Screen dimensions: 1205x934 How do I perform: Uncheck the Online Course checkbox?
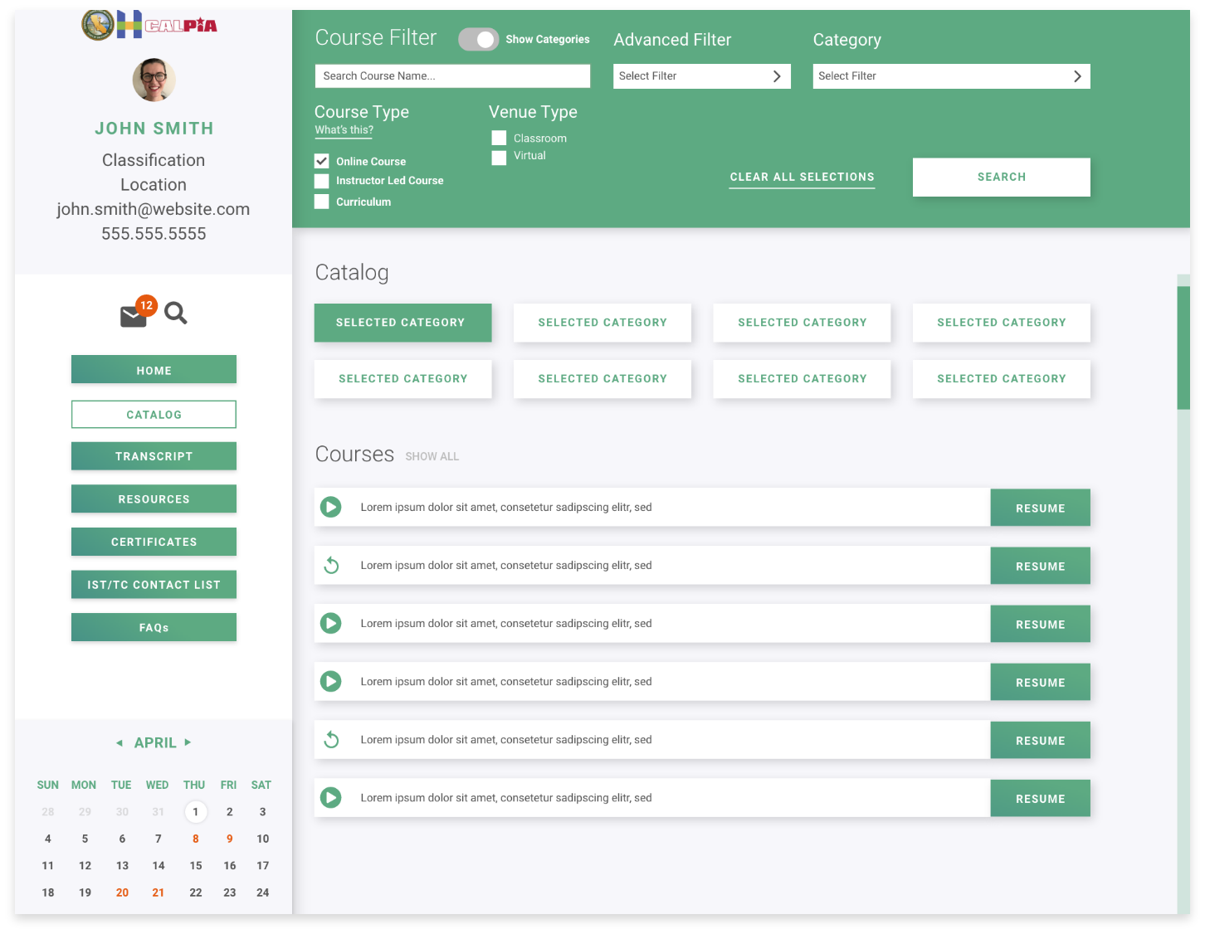coord(322,161)
